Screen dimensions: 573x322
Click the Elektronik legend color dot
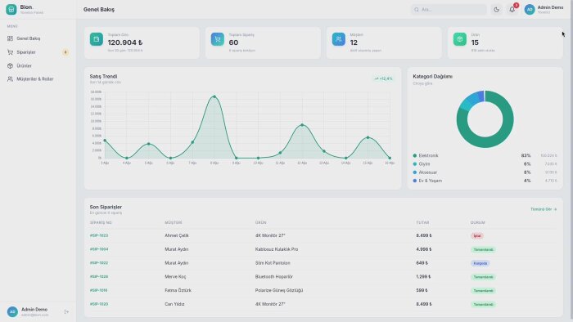(x=415, y=156)
